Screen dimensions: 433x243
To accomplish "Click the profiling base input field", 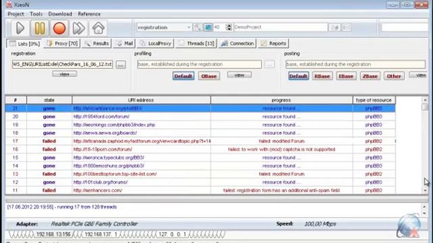I will point(200,65).
